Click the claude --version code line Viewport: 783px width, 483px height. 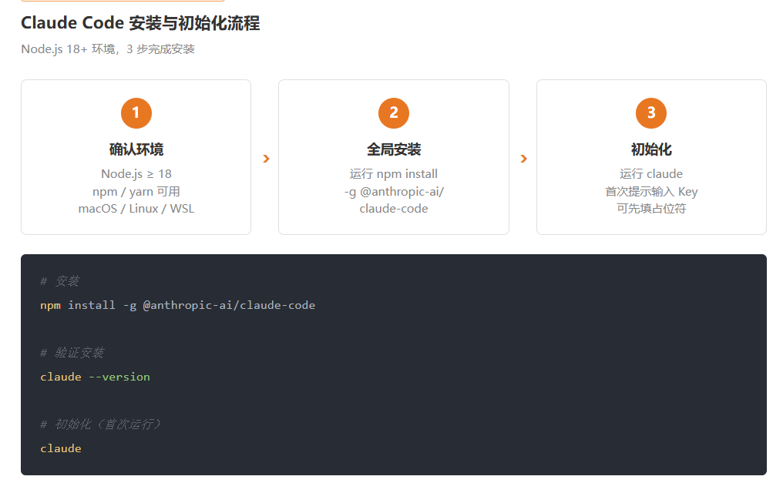95,377
